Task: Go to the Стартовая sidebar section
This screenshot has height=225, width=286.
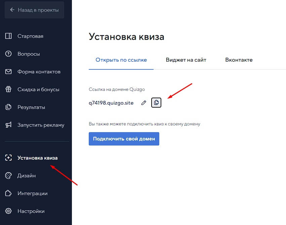Action: pos(30,36)
